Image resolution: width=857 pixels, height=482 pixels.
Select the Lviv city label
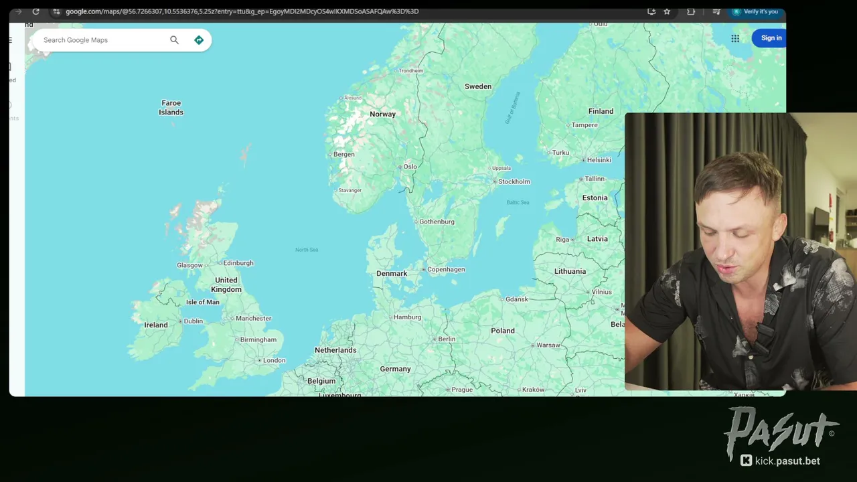(580, 390)
